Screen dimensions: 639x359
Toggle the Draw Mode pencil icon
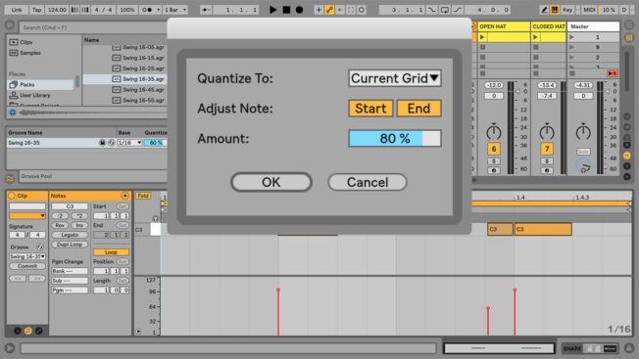[544, 10]
